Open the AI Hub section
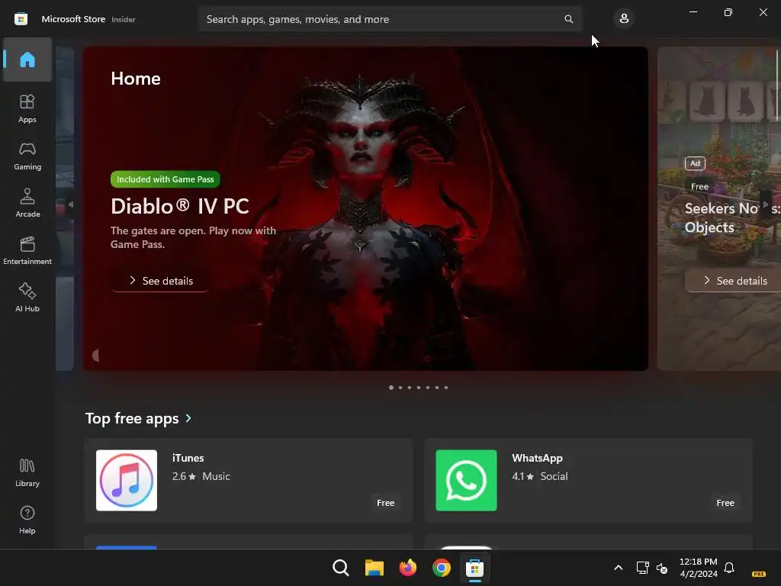 point(27,298)
